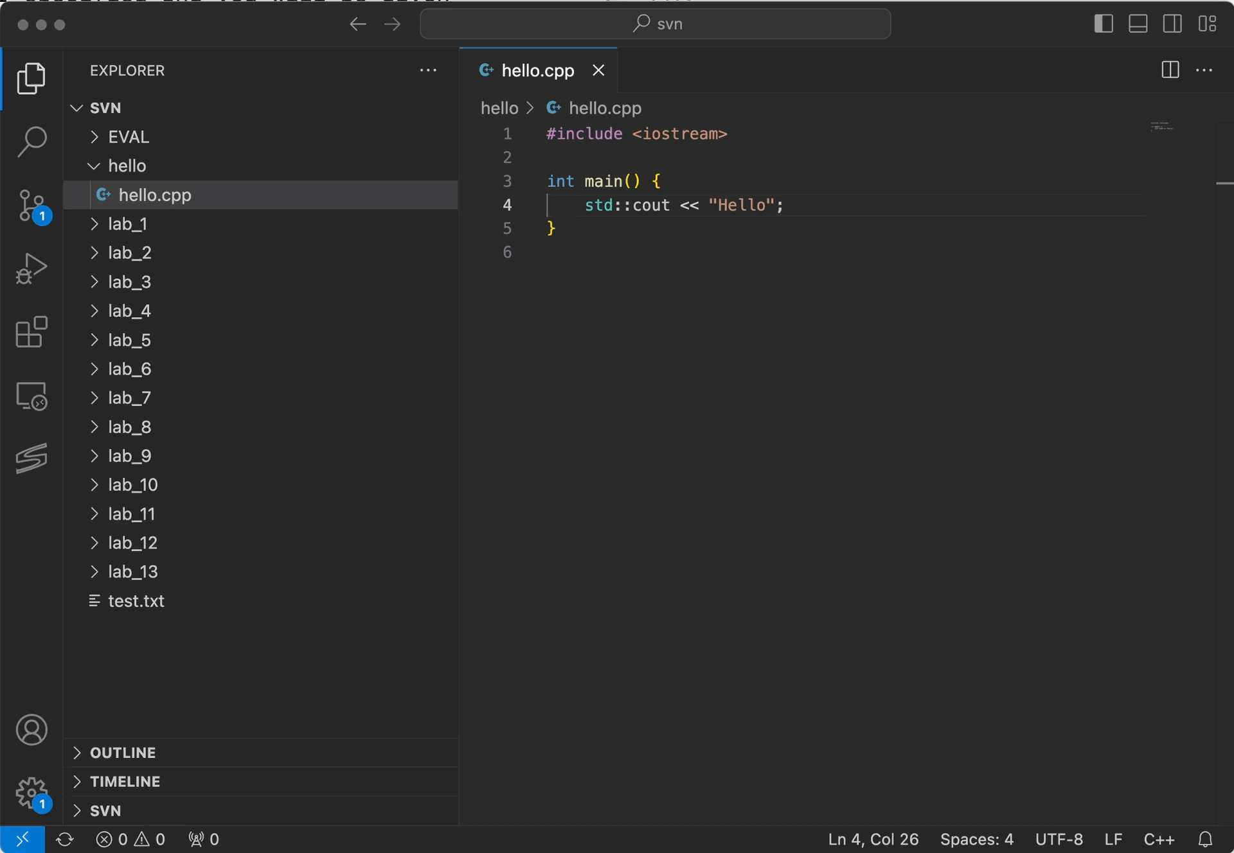Viewport: 1234px width, 853px height.
Task: Open the SVN extension sidebar icon
Action: 31,458
